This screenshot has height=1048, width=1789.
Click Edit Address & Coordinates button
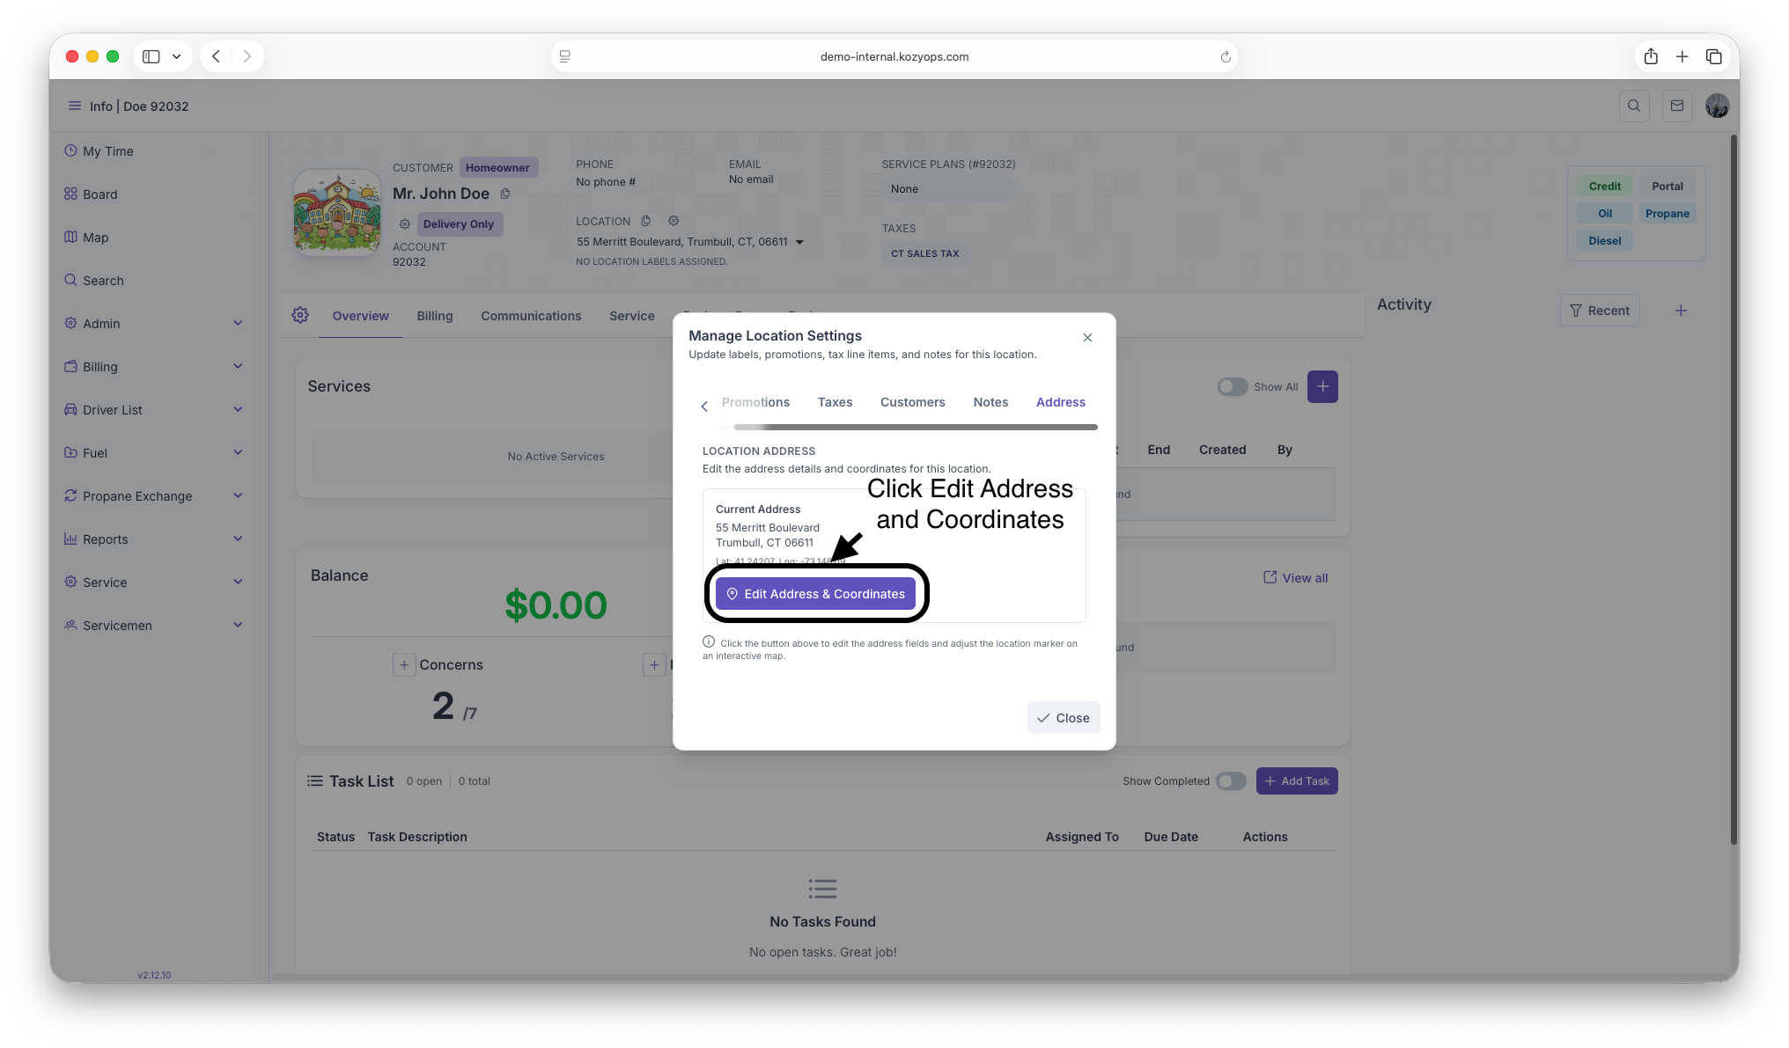tap(815, 594)
